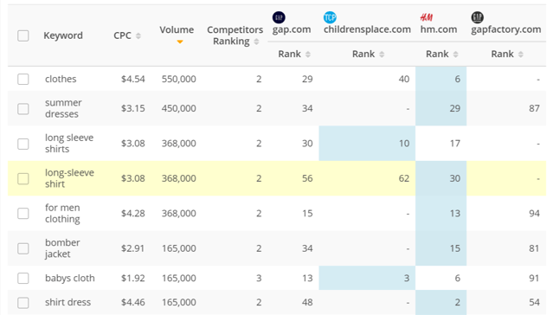The image size is (553, 315).
Task: Click the keyword 'bomber jacket'
Action: (62, 248)
